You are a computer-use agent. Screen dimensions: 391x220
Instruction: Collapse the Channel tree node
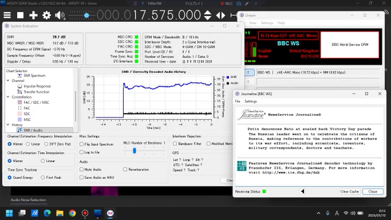8,81
